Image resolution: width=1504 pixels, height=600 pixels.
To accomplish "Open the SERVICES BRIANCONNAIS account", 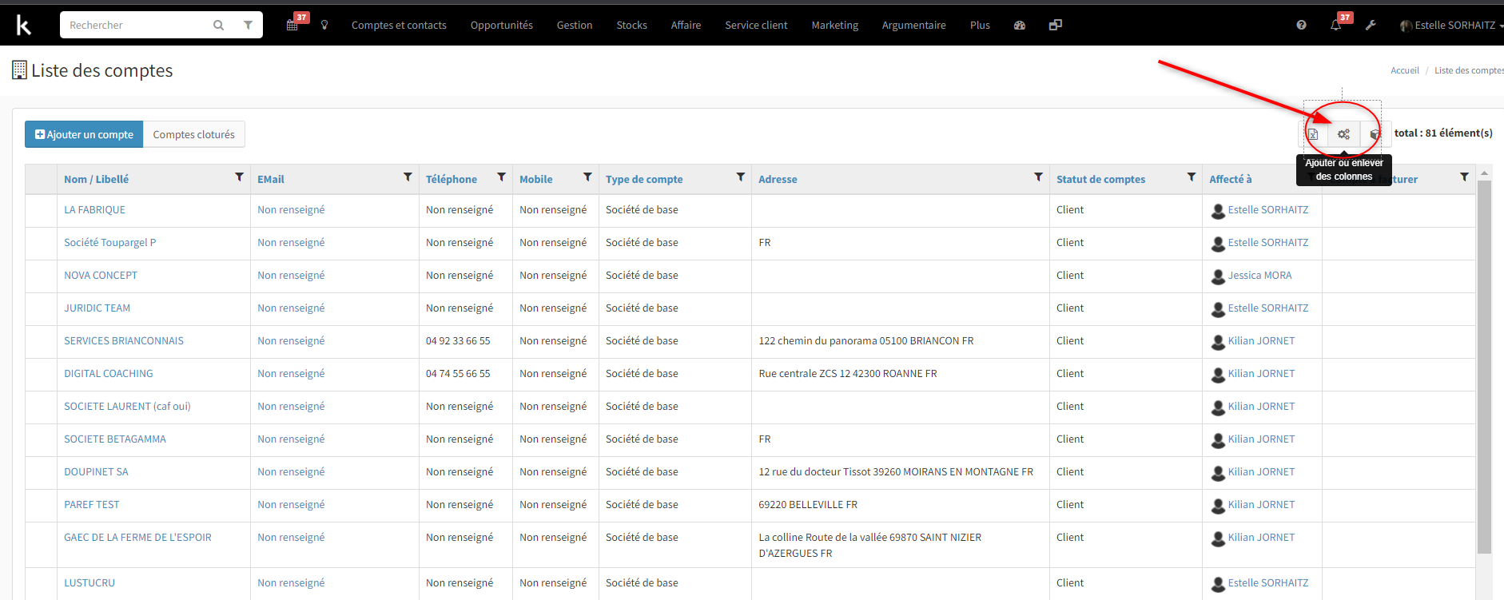I will pos(124,341).
